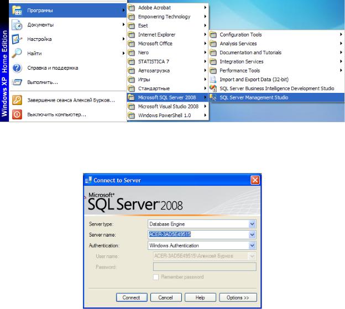The image size is (345, 309).
Task: Expand the Microsoft Visual Studio 2008 submenu arrow
Action: click(205, 107)
